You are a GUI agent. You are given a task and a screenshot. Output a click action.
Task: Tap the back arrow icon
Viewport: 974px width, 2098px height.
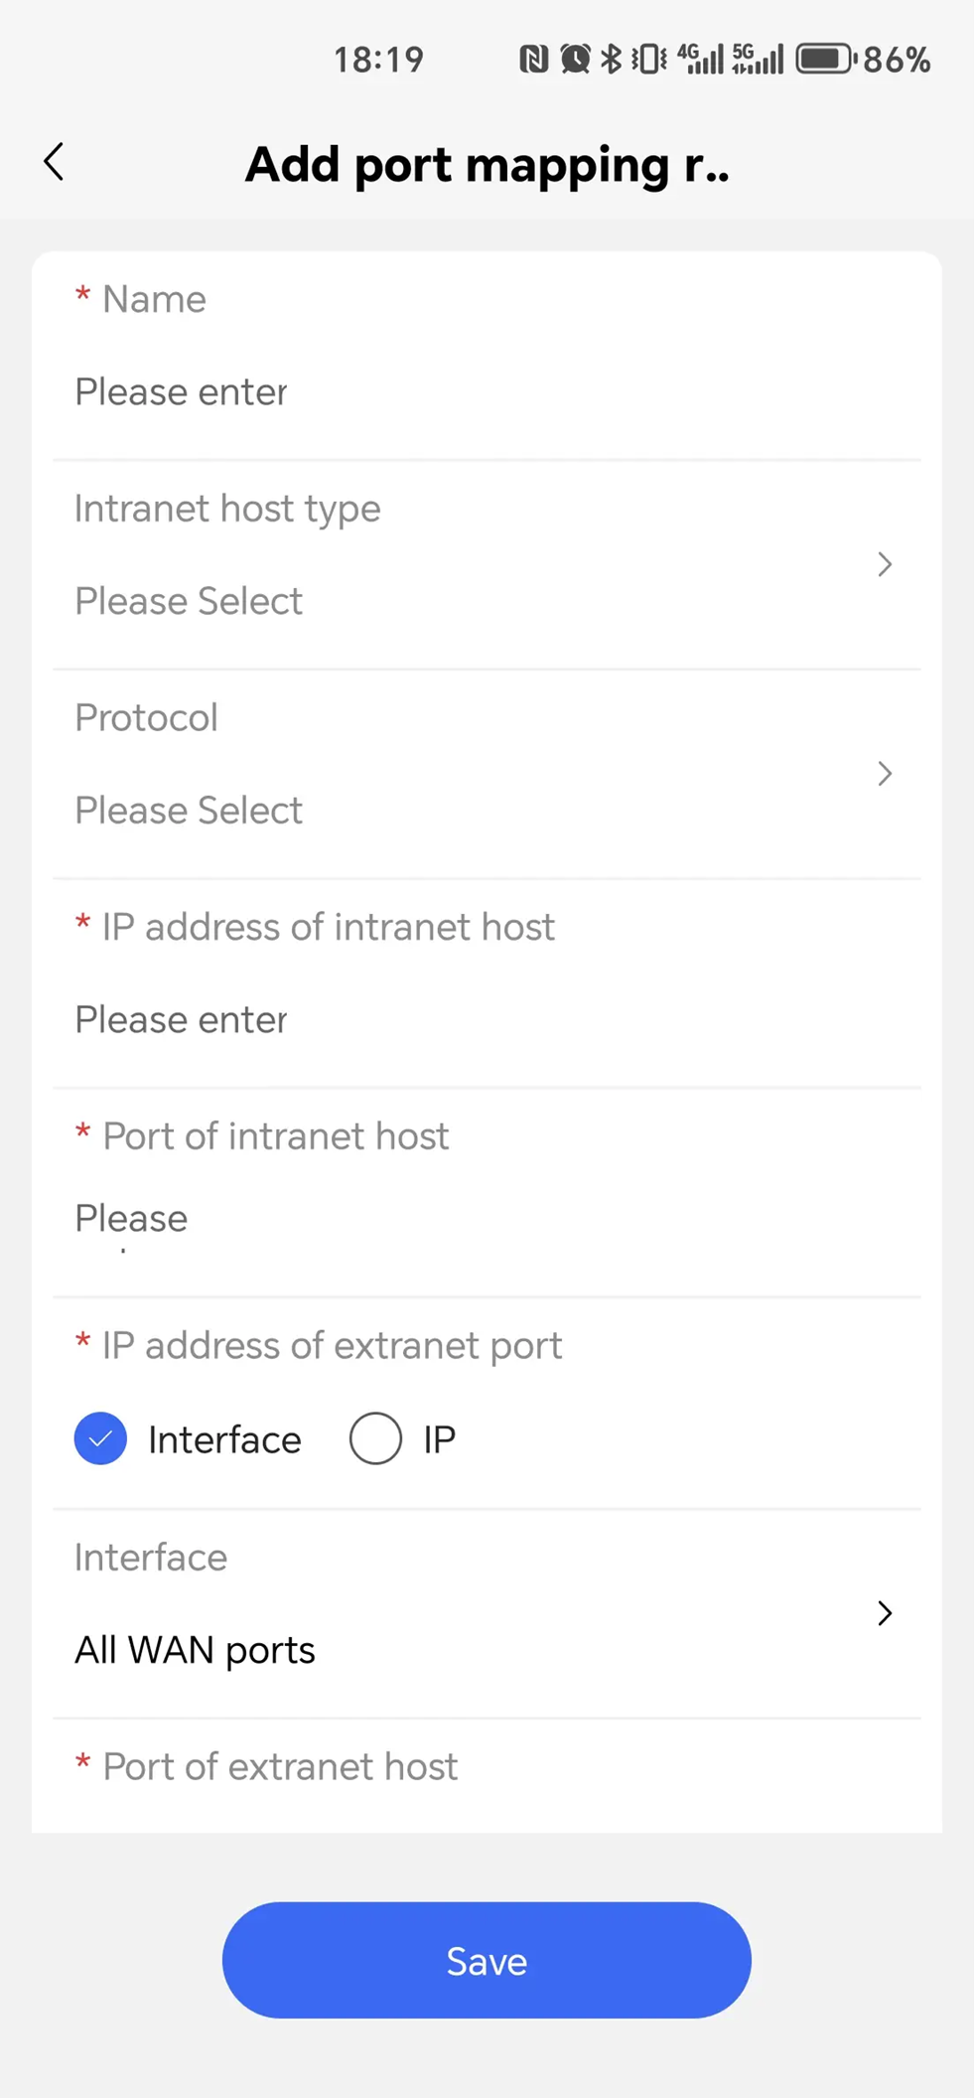click(55, 162)
